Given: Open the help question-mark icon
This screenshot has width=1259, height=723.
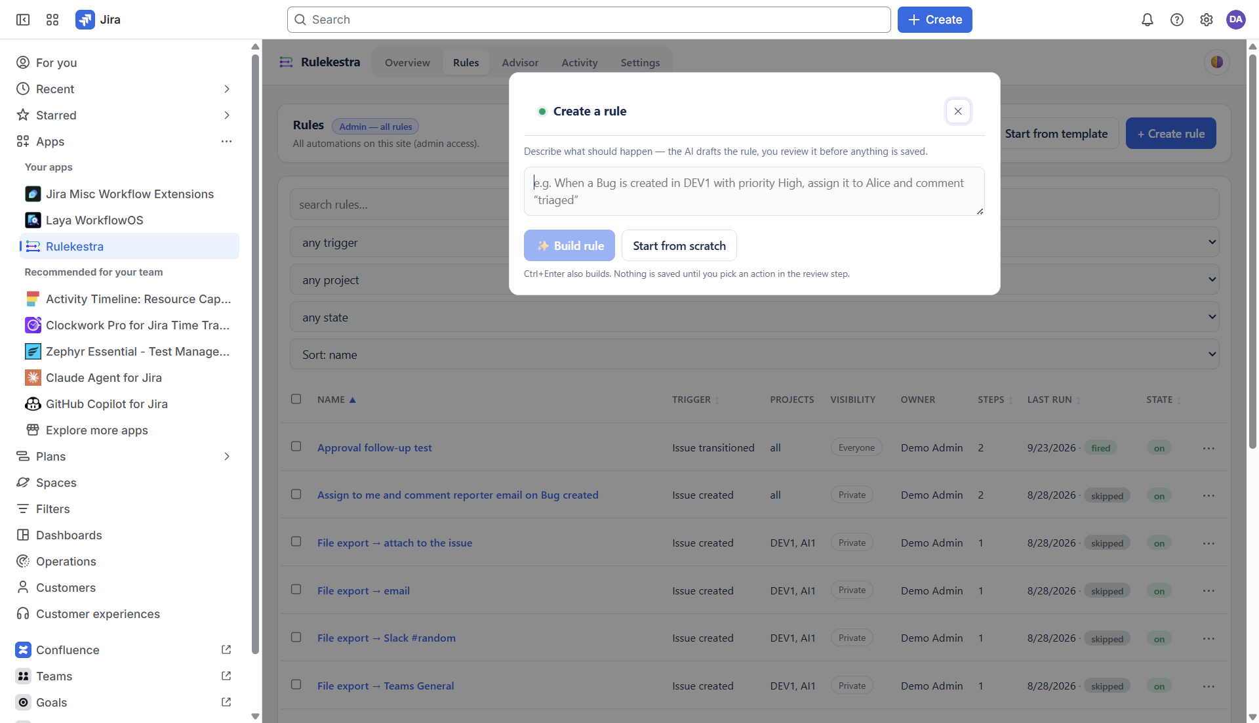Looking at the screenshot, I should point(1176,20).
